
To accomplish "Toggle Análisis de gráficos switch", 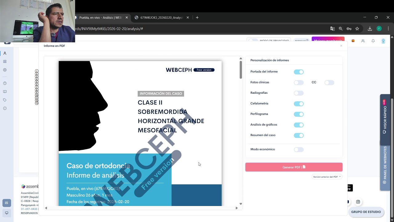I will click(299, 125).
